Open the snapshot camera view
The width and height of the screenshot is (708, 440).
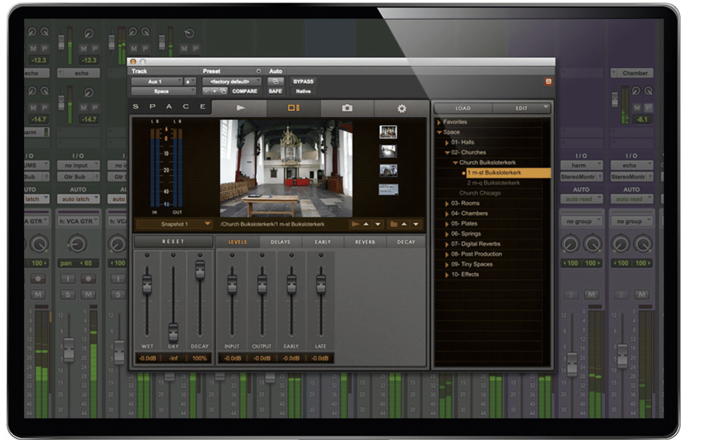click(x=347, y=108)
